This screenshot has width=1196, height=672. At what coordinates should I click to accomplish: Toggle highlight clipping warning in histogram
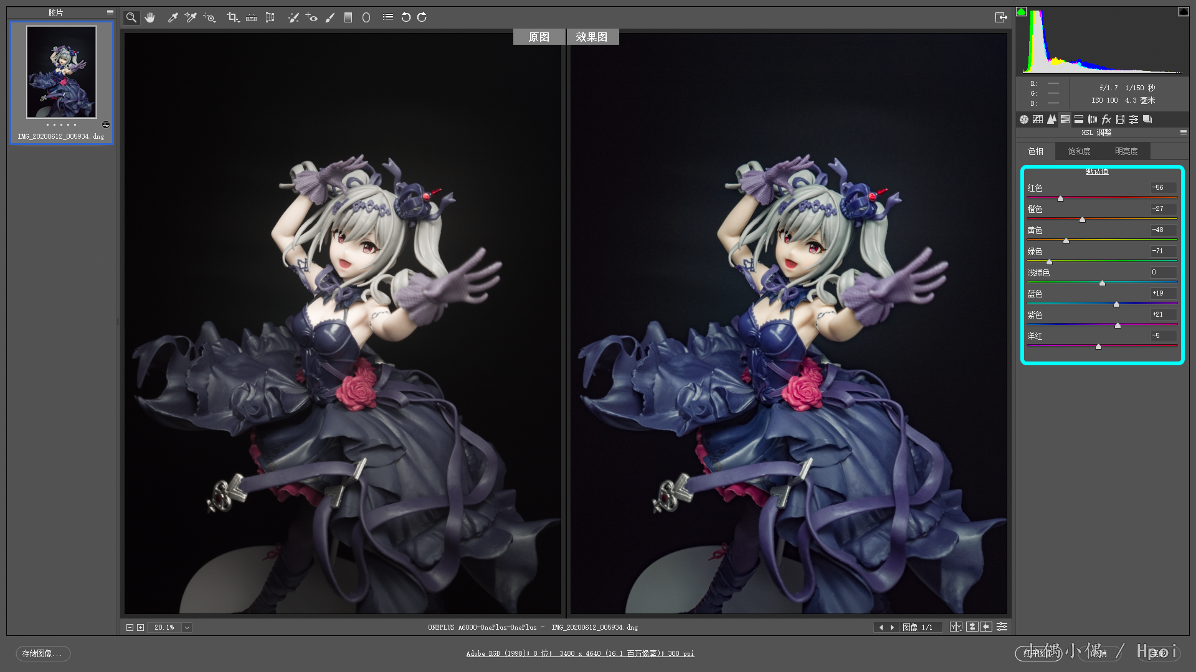click(1183, 12)
